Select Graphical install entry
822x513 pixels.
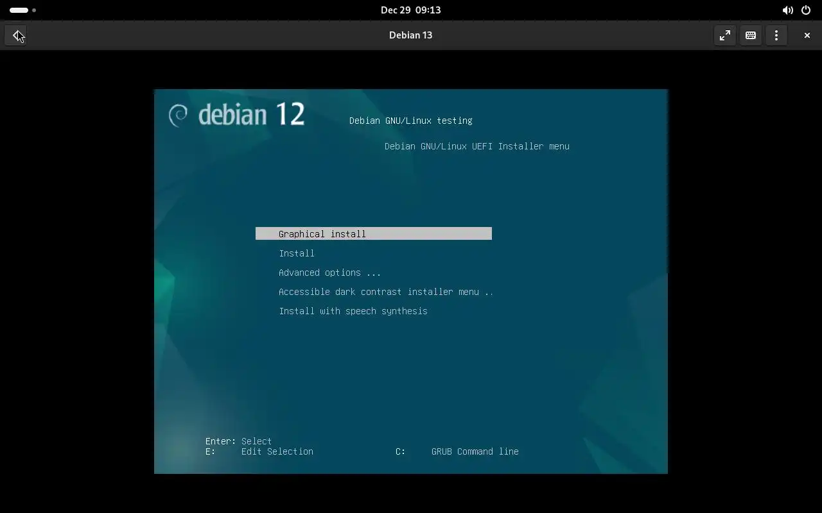[x=374, y=234]
